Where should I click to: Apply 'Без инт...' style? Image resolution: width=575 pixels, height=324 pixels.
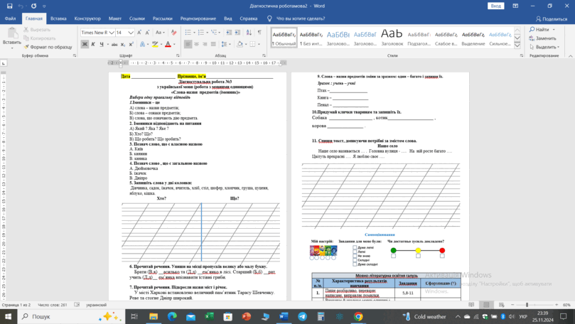[x=311, y=38]
